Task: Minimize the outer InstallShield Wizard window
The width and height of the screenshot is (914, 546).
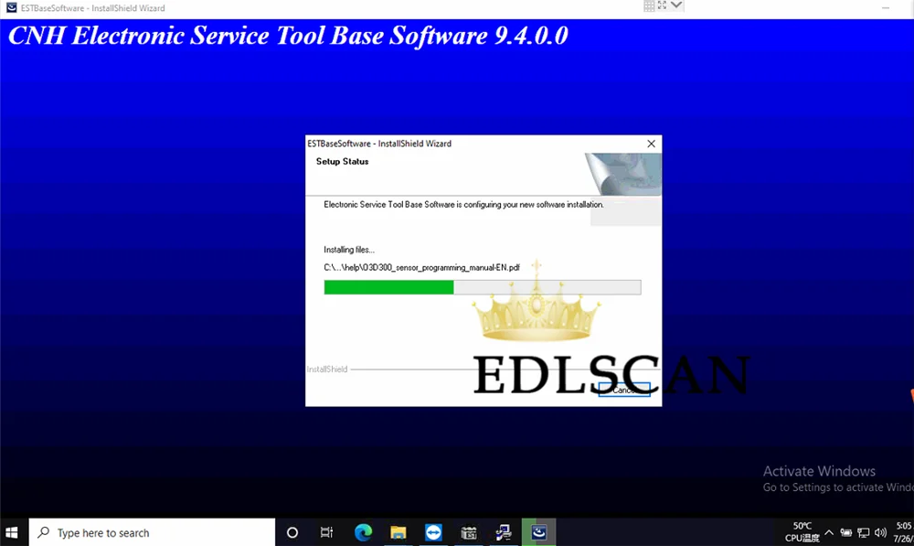Action: pyautogui.click(x=886, y=8)
